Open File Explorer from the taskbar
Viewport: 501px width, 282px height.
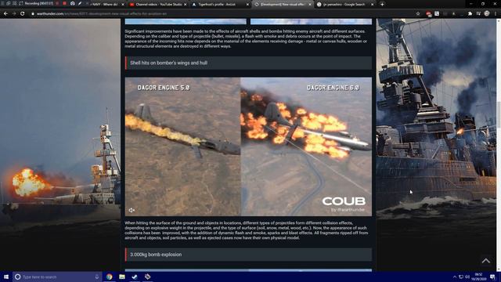tap(122, 277)
